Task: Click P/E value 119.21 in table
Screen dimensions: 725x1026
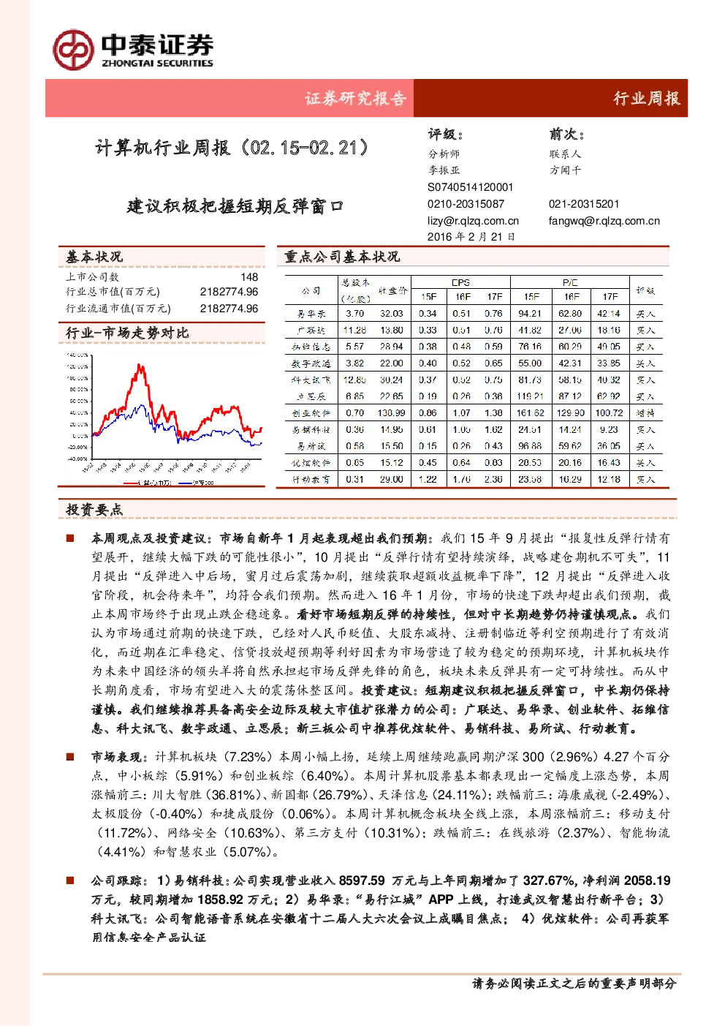Action: (531, 396)
